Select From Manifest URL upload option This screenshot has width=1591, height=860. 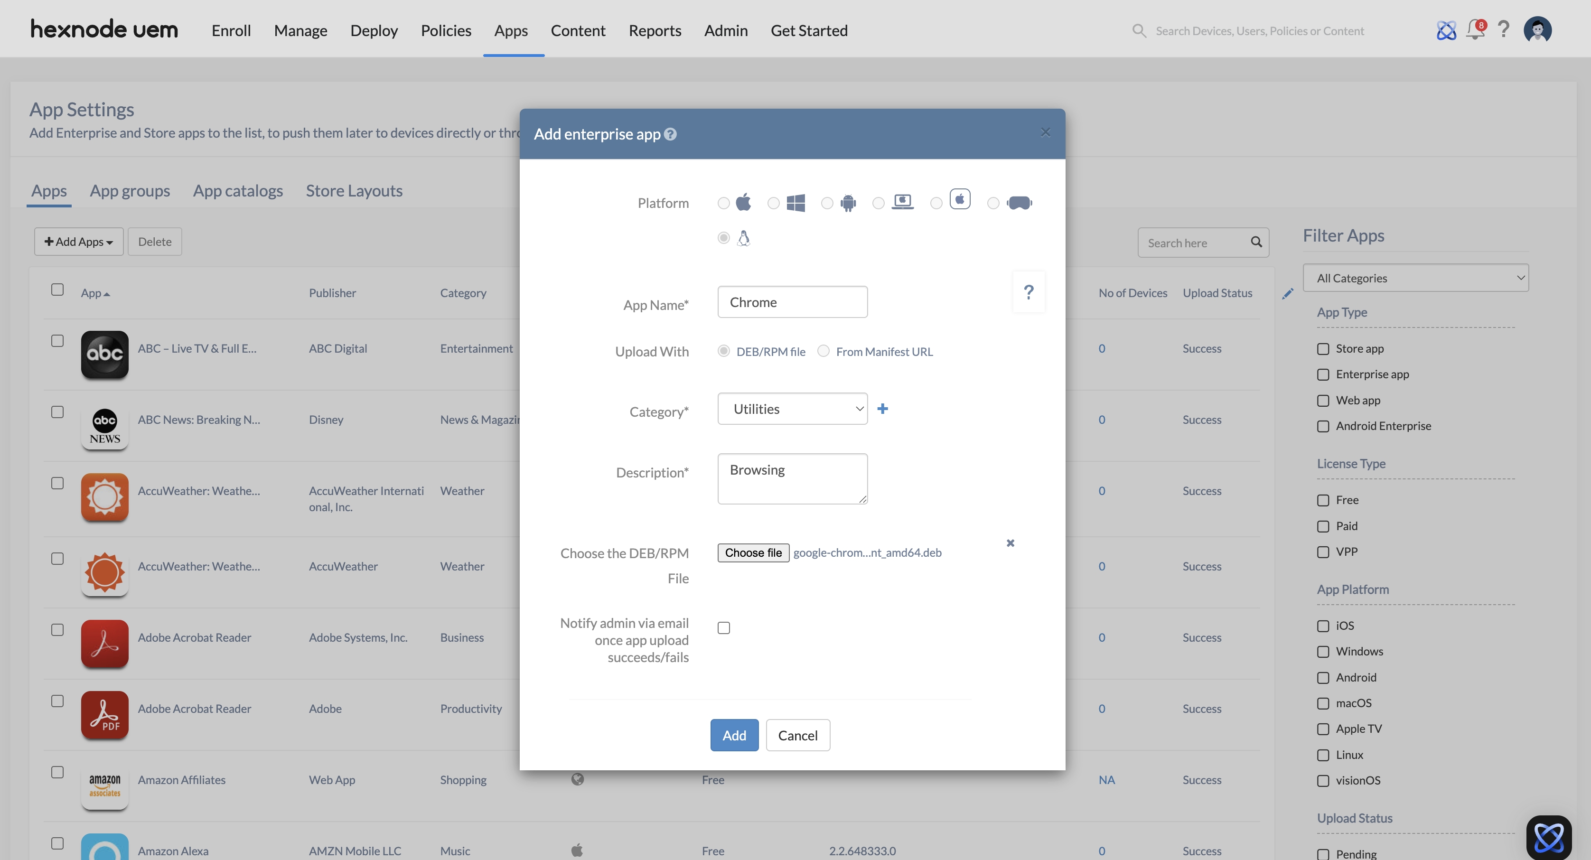coord(824,351)
